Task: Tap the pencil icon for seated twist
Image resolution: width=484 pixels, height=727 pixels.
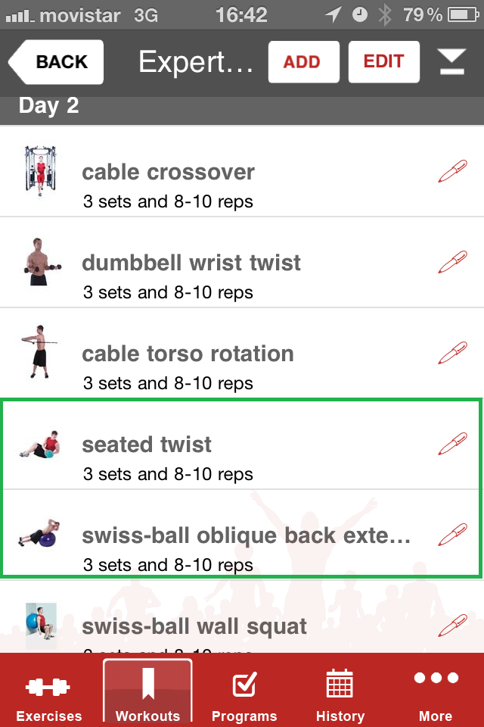Action: point(452,444)
